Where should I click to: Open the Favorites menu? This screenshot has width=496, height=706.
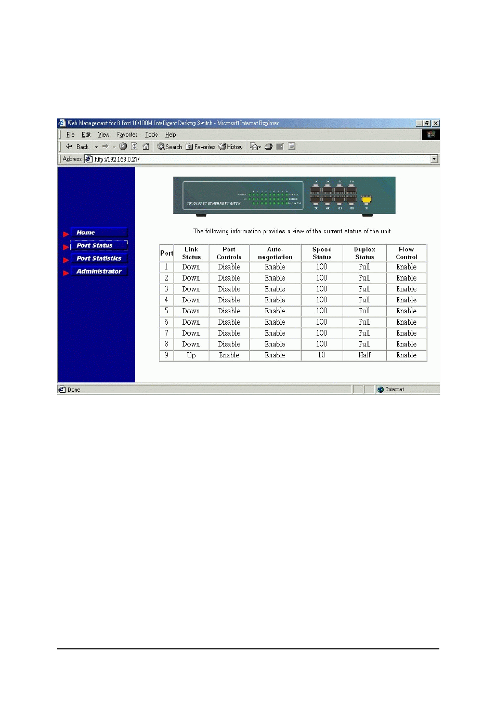point(127,135)
